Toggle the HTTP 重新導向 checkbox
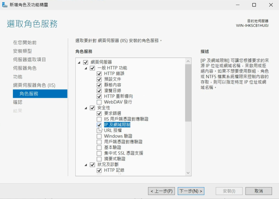 (99, 96)
